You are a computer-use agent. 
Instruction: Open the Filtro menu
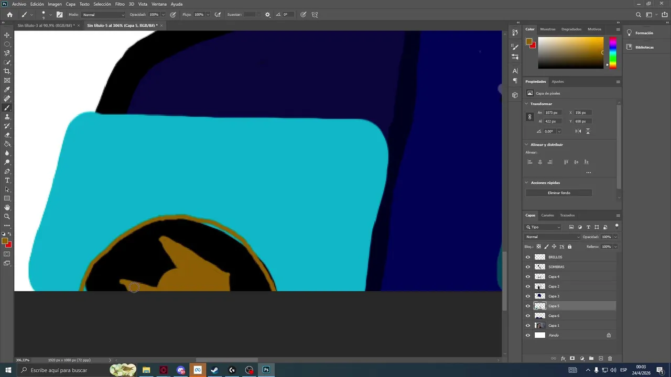[x=120, y=4]
